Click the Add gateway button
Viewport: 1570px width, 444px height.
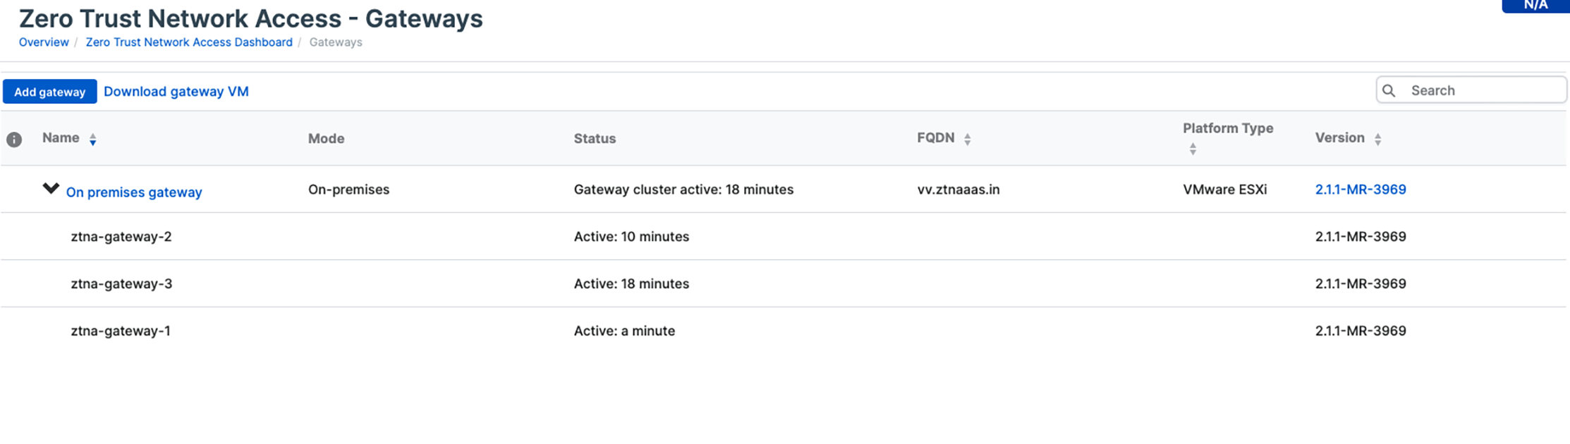49,92
